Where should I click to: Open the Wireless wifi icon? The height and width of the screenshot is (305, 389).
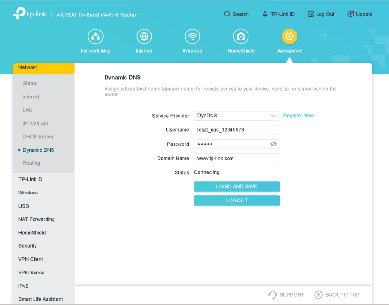point(193,36)
